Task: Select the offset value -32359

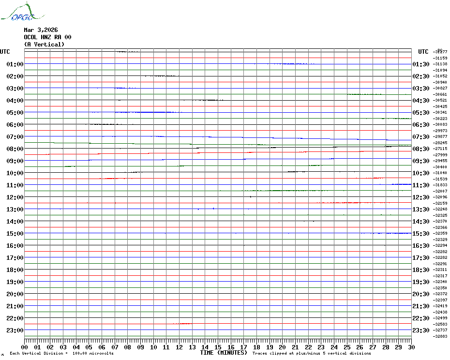Action: (440, 233)
